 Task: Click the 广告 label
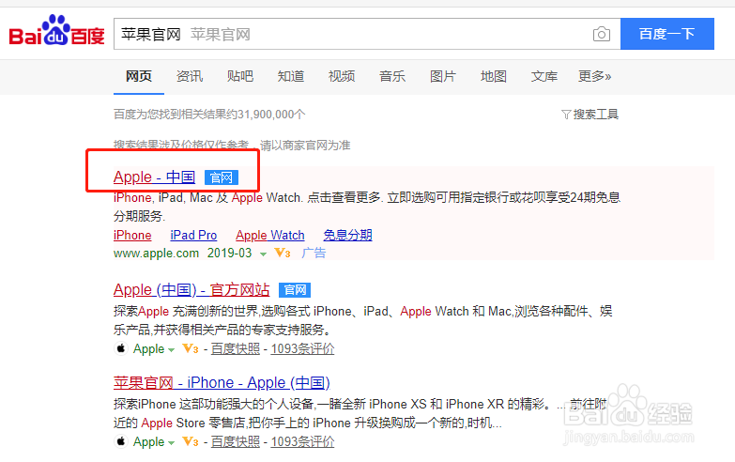[x=314, y=254]
